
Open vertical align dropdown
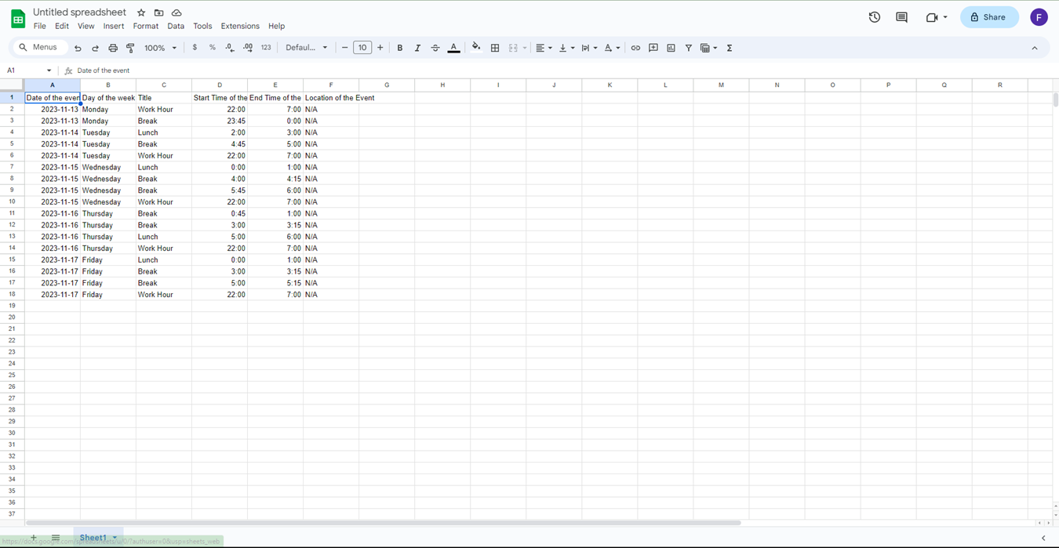pos(566,48)
